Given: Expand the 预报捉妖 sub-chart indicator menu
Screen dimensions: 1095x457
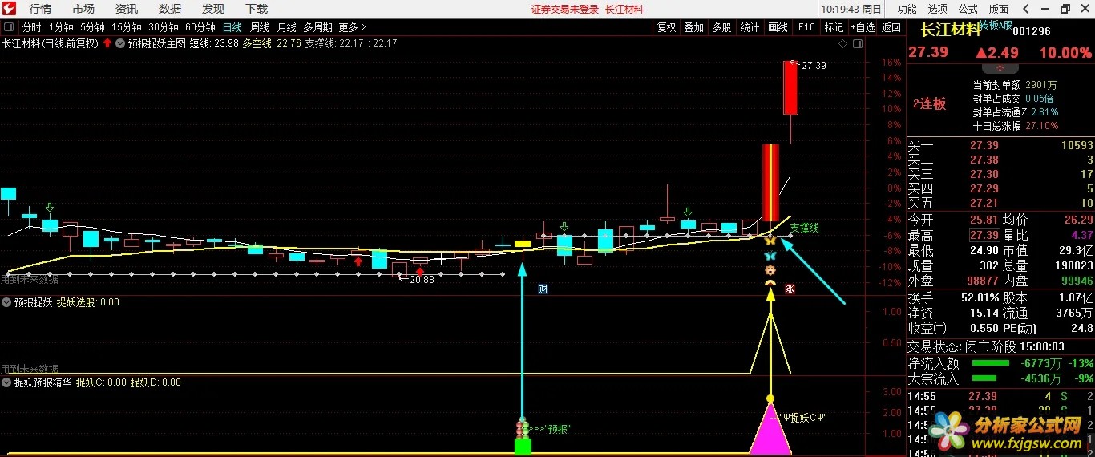Looking at the screenshot, I should tap(6, 302).
